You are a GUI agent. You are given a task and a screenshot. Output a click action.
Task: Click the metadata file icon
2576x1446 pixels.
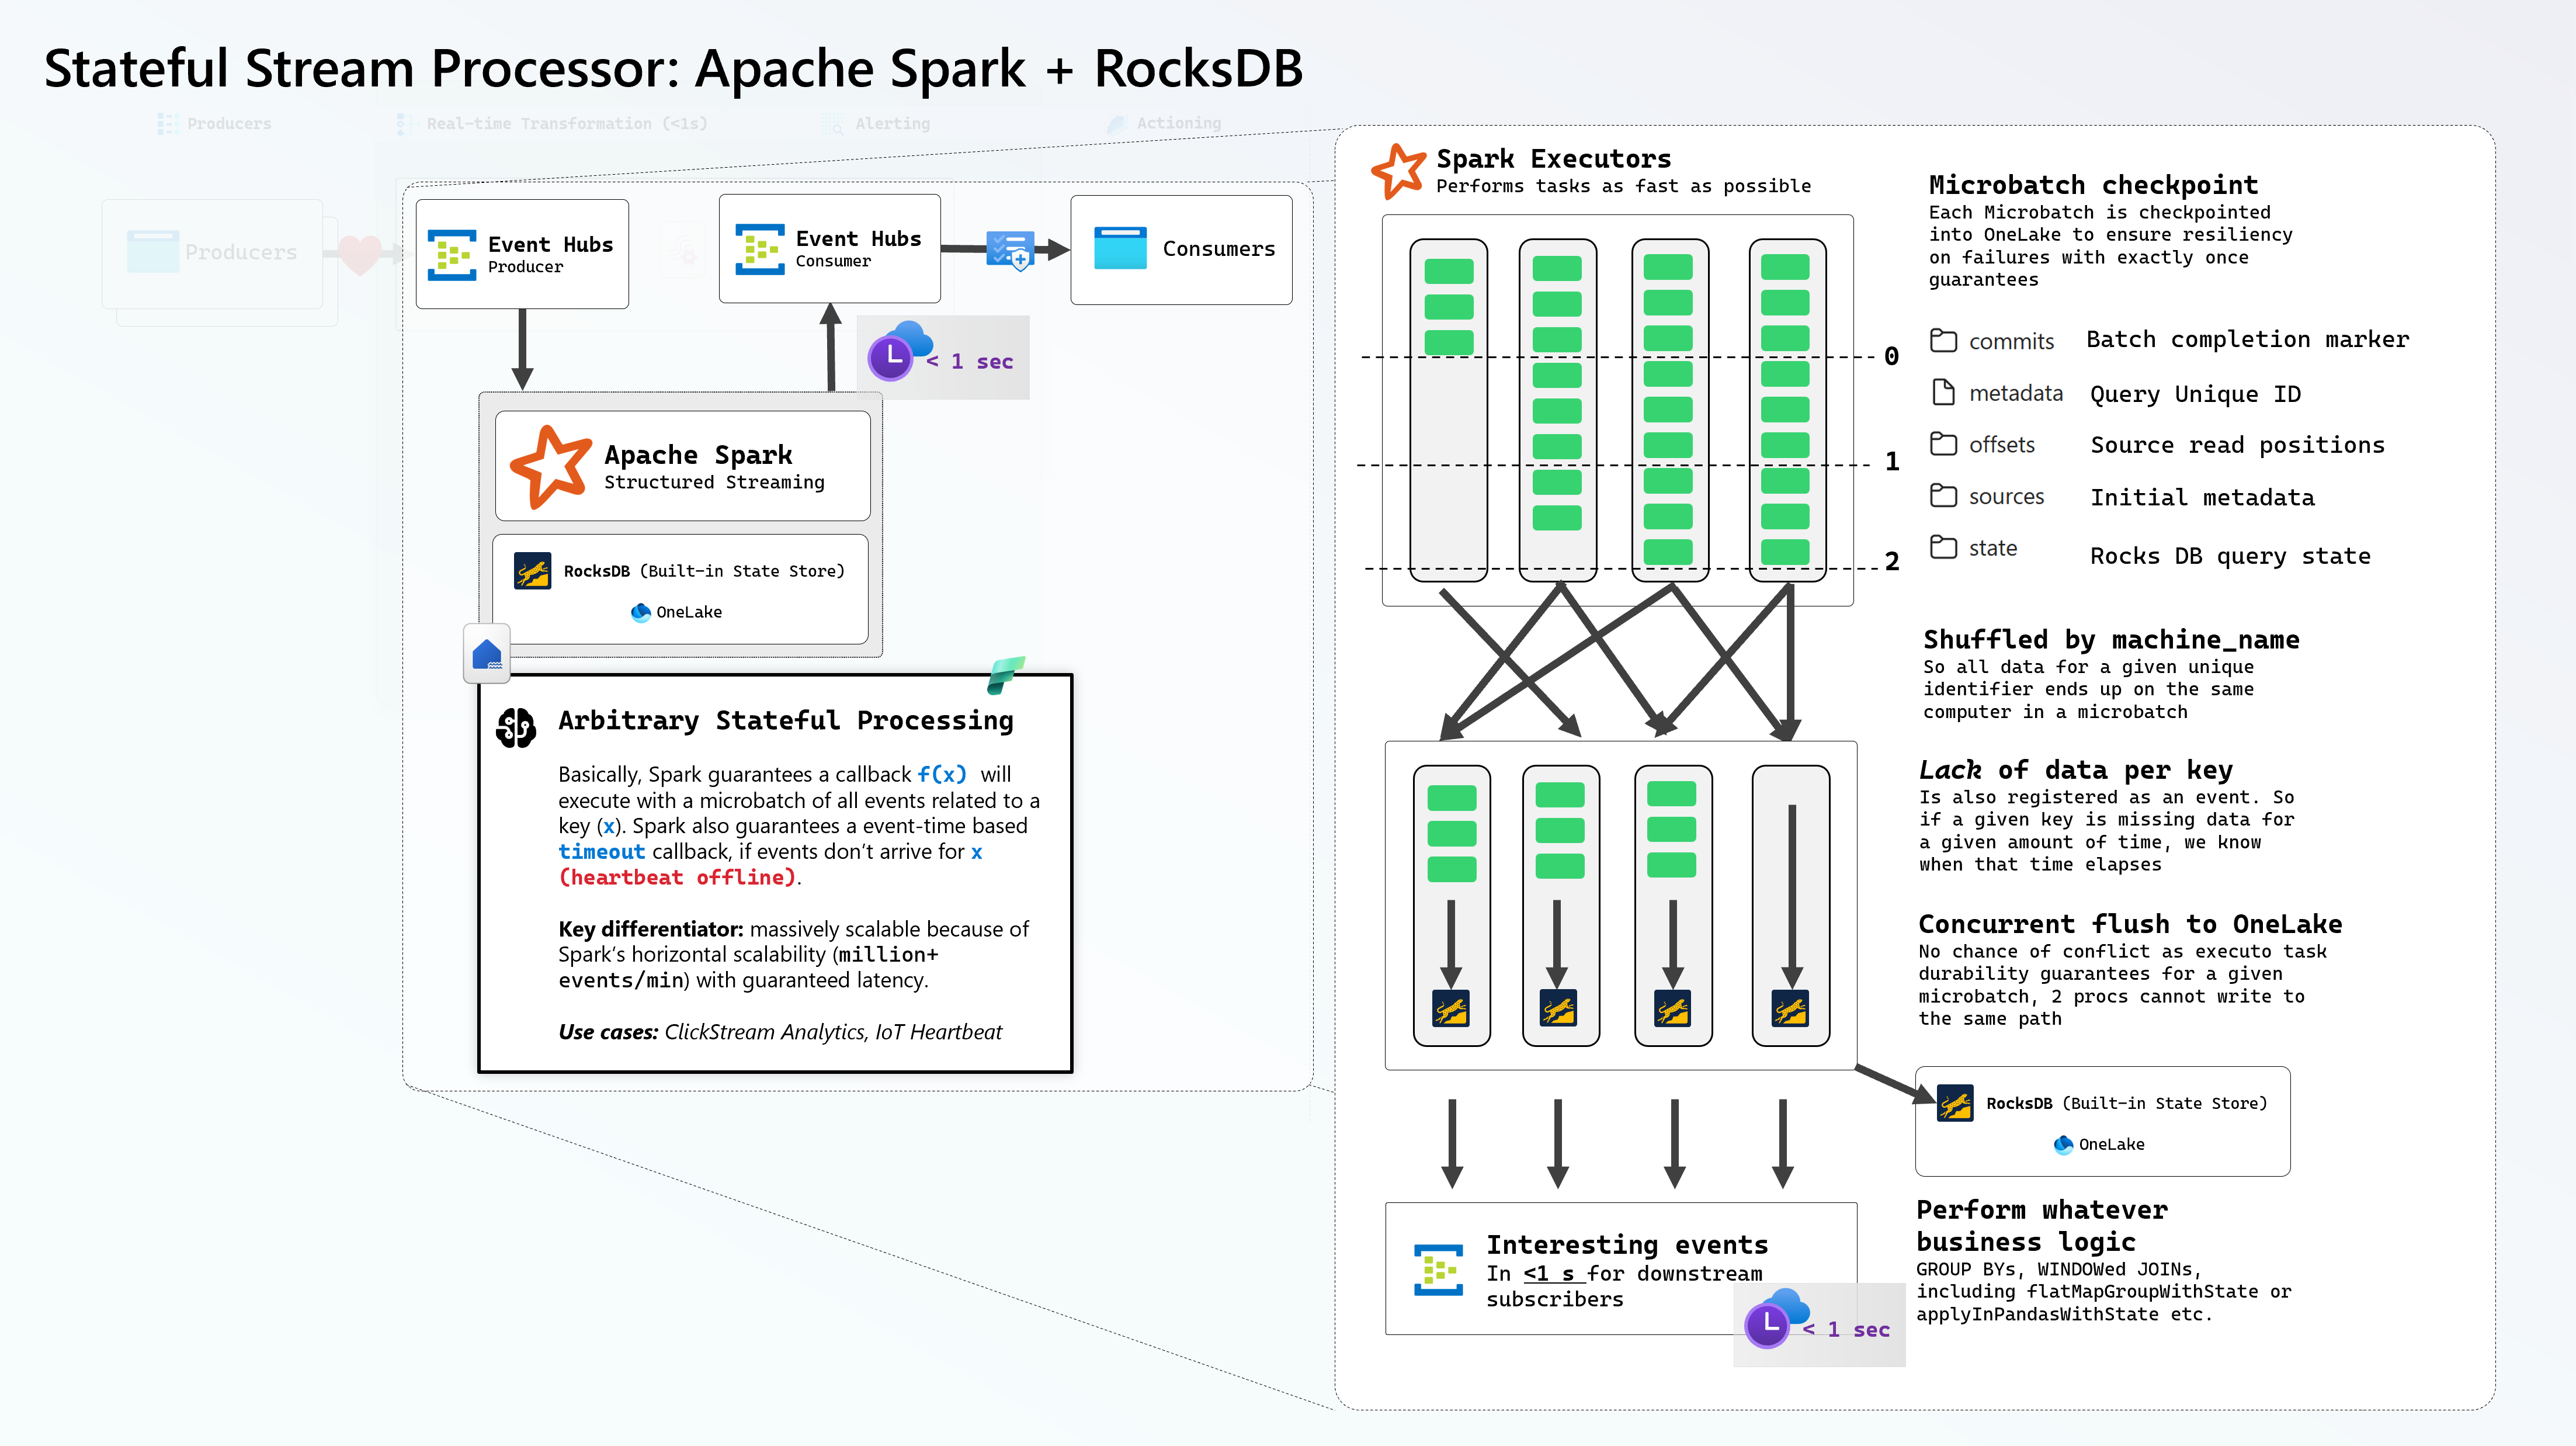click(x=1943, y=393)
